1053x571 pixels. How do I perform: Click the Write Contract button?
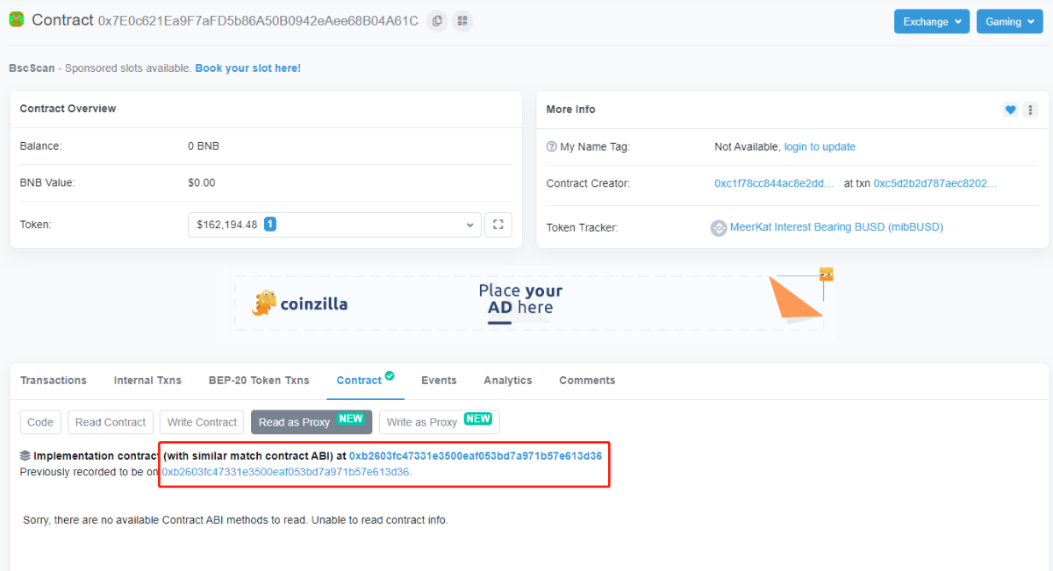(x=203, y=422)
